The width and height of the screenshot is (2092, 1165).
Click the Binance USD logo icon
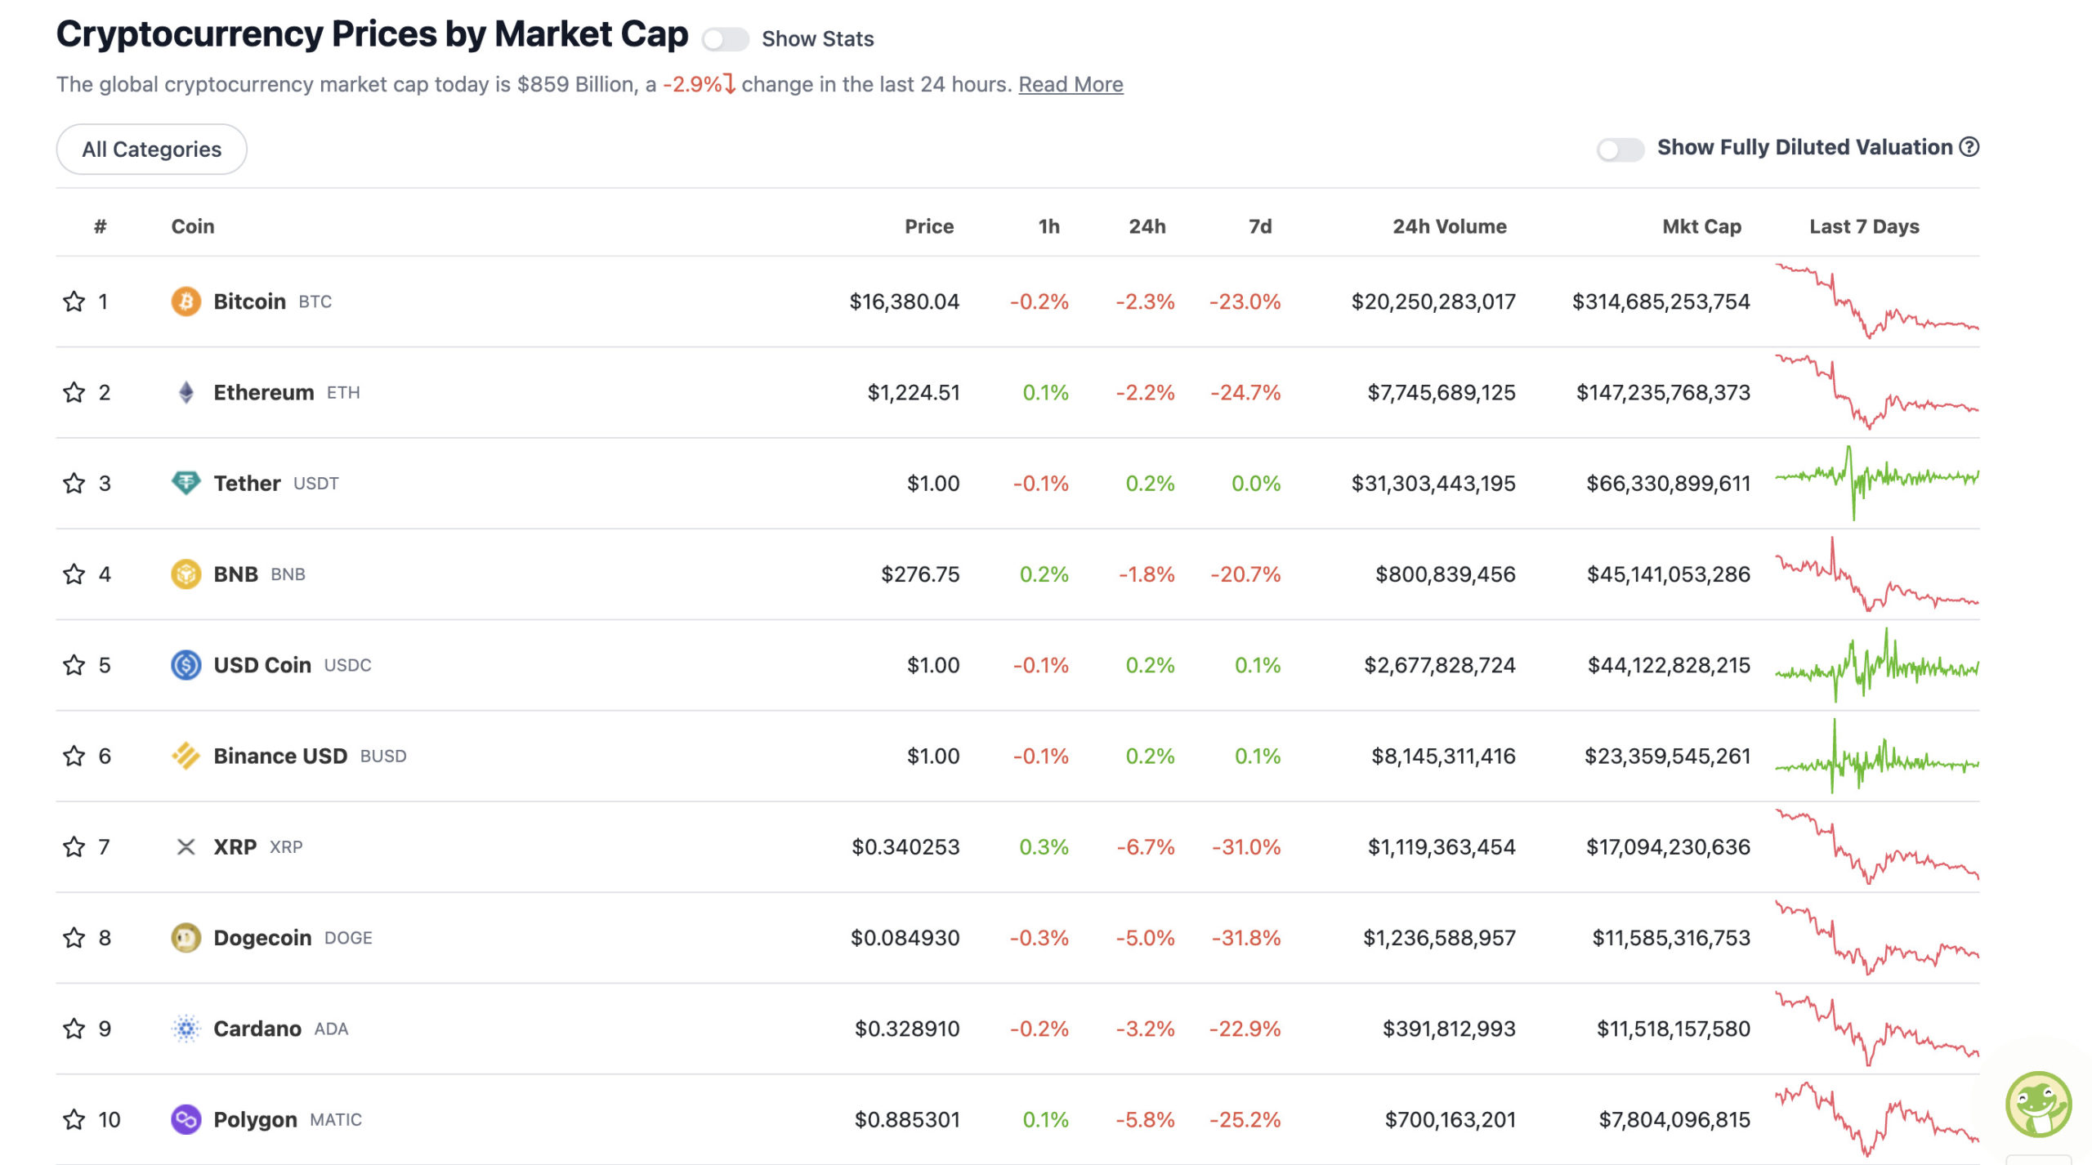tap(186, 756)
